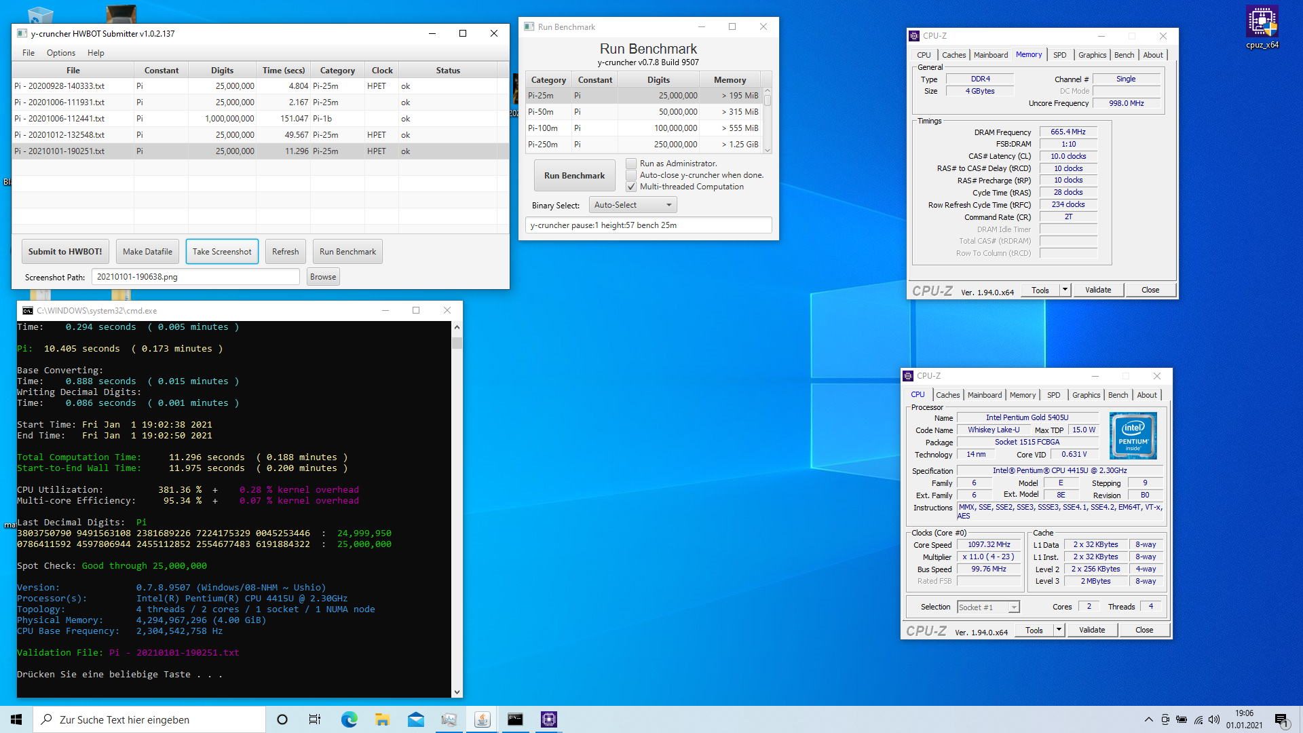This screenshot has width=1303, height=733.
Task: Open the notification center icon
Action: coord(1281,720)
